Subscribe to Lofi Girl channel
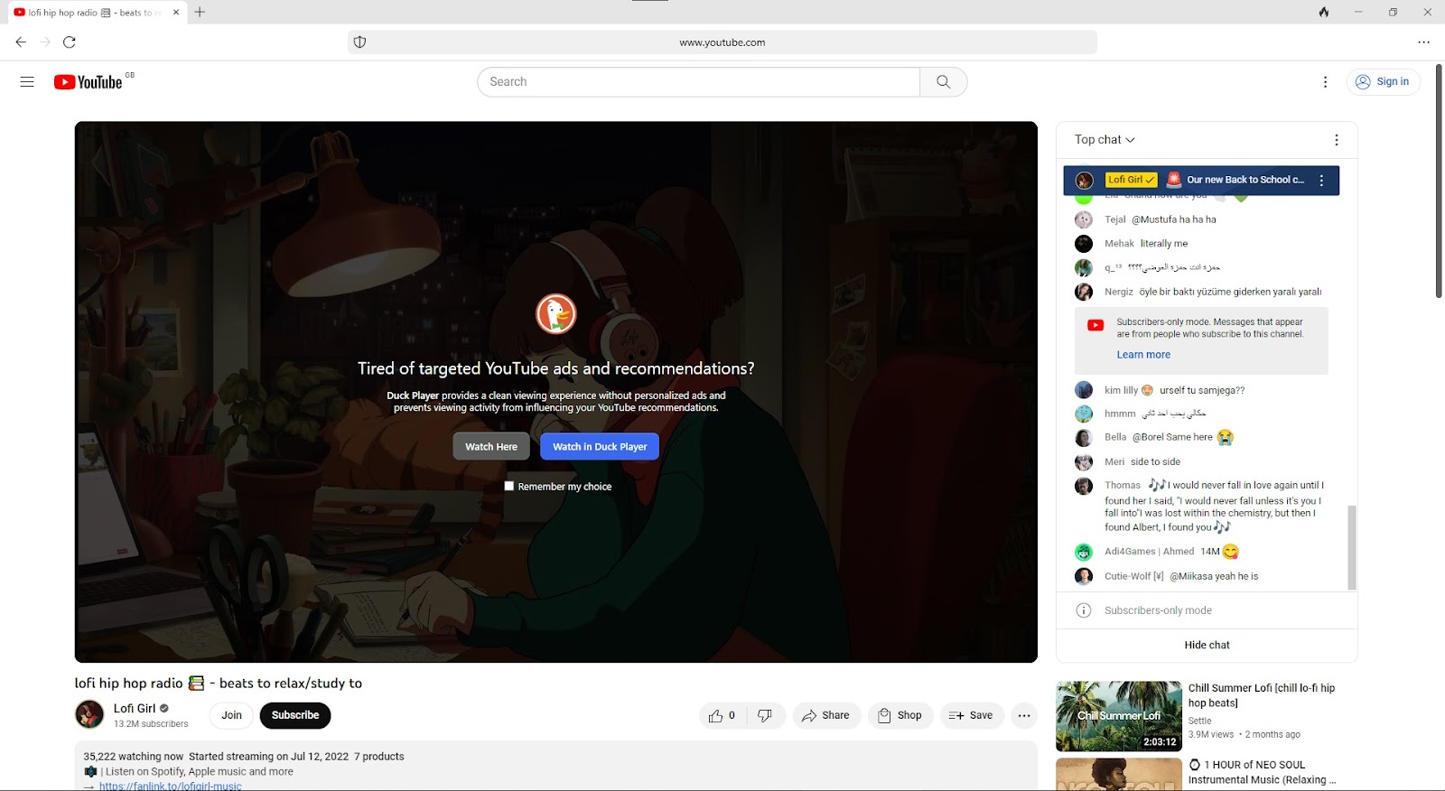 tap(295, 715)
